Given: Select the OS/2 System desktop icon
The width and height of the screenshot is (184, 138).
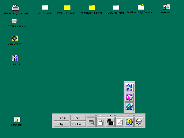Looking at the screenshot, I should 15,38.
